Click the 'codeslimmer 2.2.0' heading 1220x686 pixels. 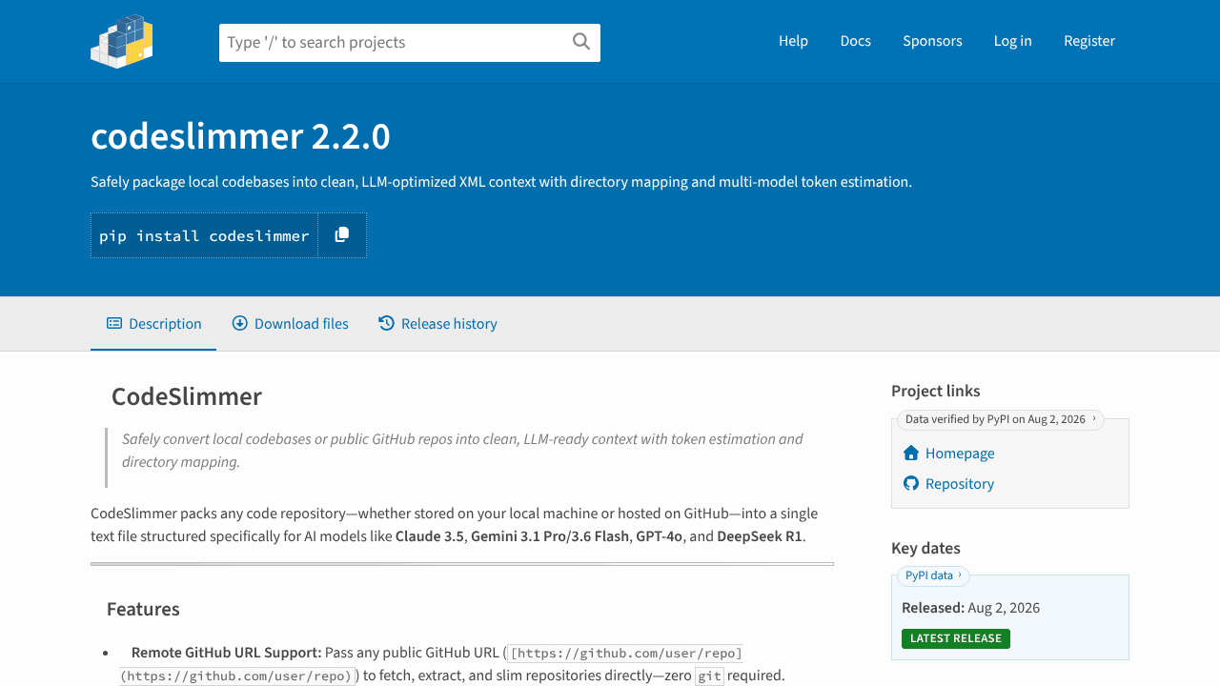240,136
